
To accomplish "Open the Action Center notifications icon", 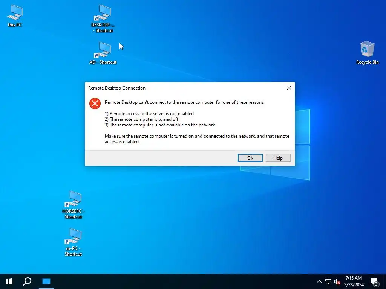I will [374, 281].
